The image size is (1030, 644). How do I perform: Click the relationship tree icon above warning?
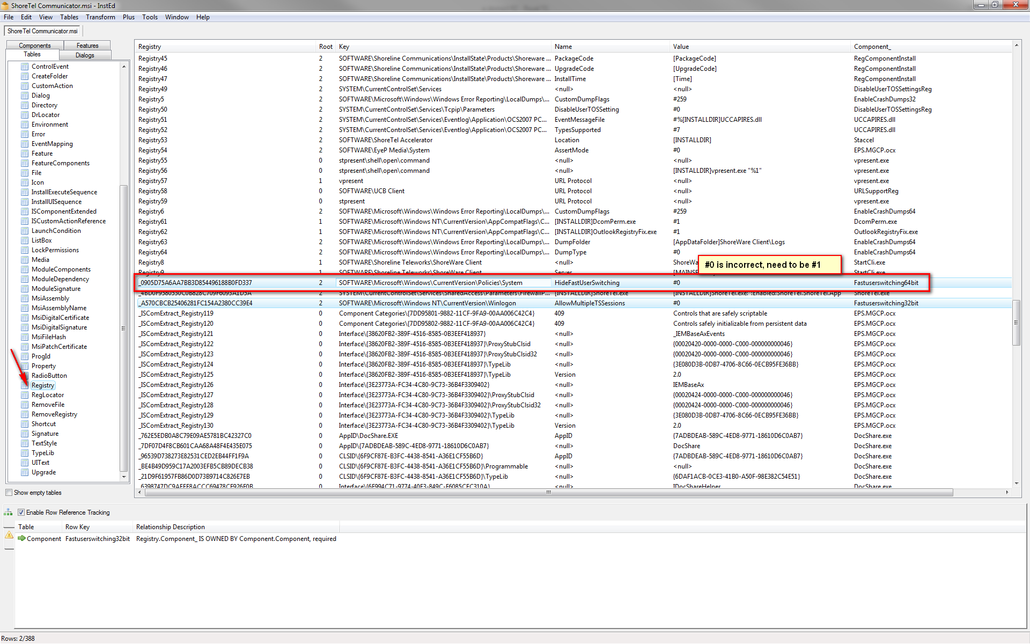[x=8, y=512]
